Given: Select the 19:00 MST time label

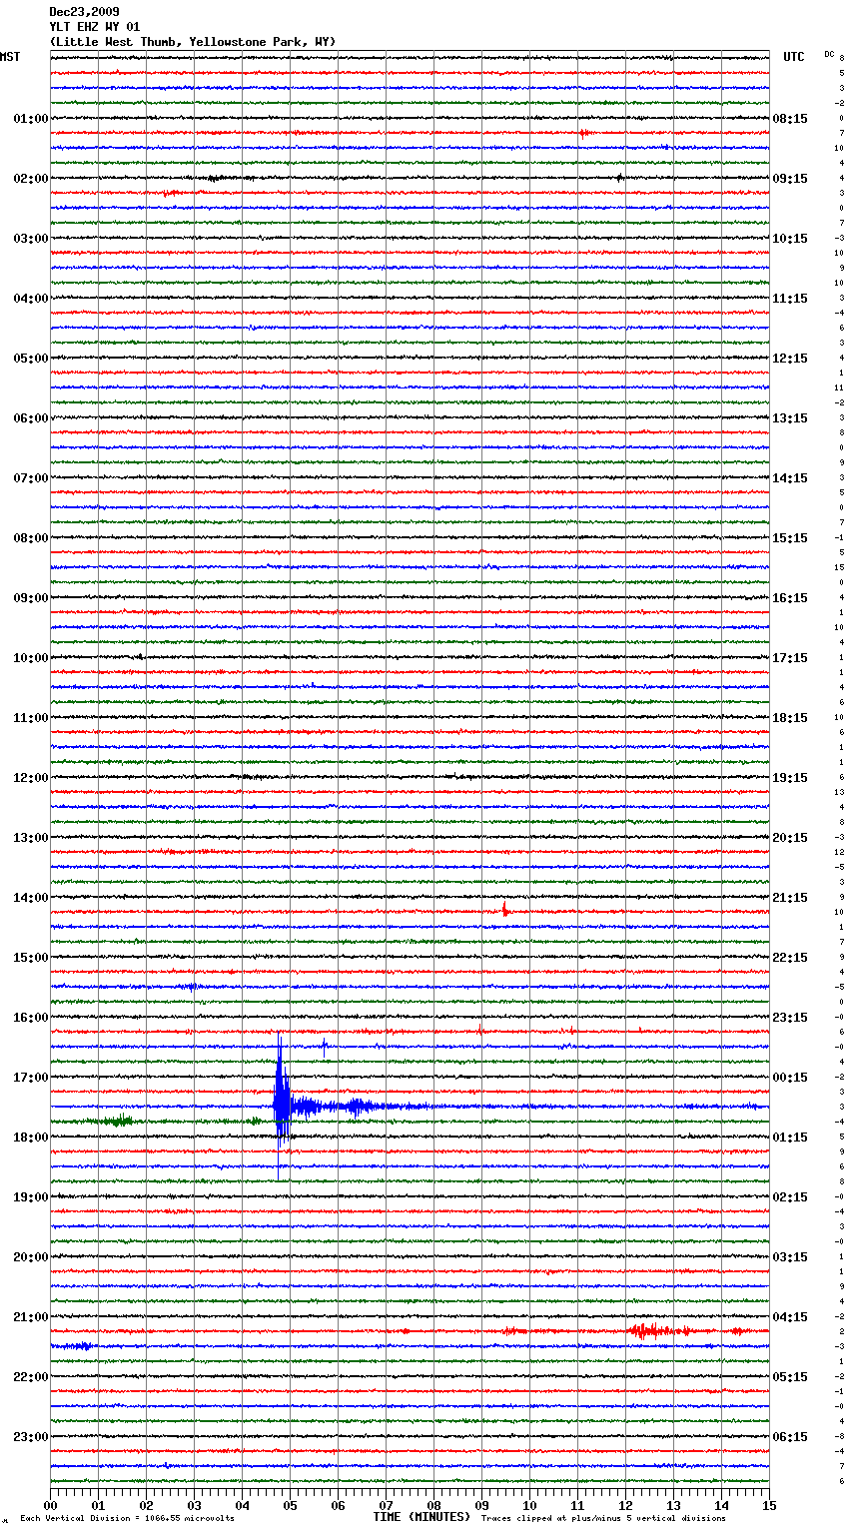Looking at the screenshot, I should click(30, 1197).
